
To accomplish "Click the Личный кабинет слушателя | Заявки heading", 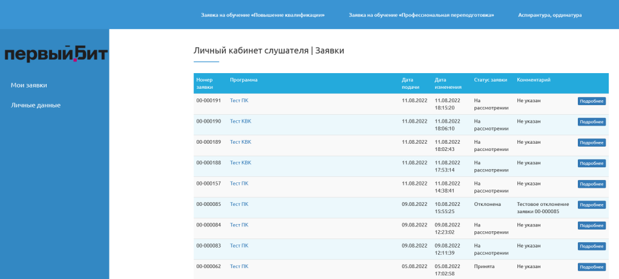I will tap(269, 51).
